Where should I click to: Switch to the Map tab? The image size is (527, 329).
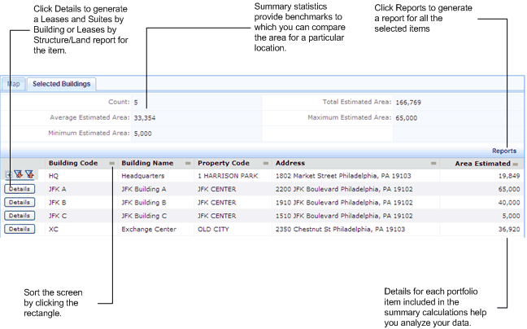click(x=14, y=84)
